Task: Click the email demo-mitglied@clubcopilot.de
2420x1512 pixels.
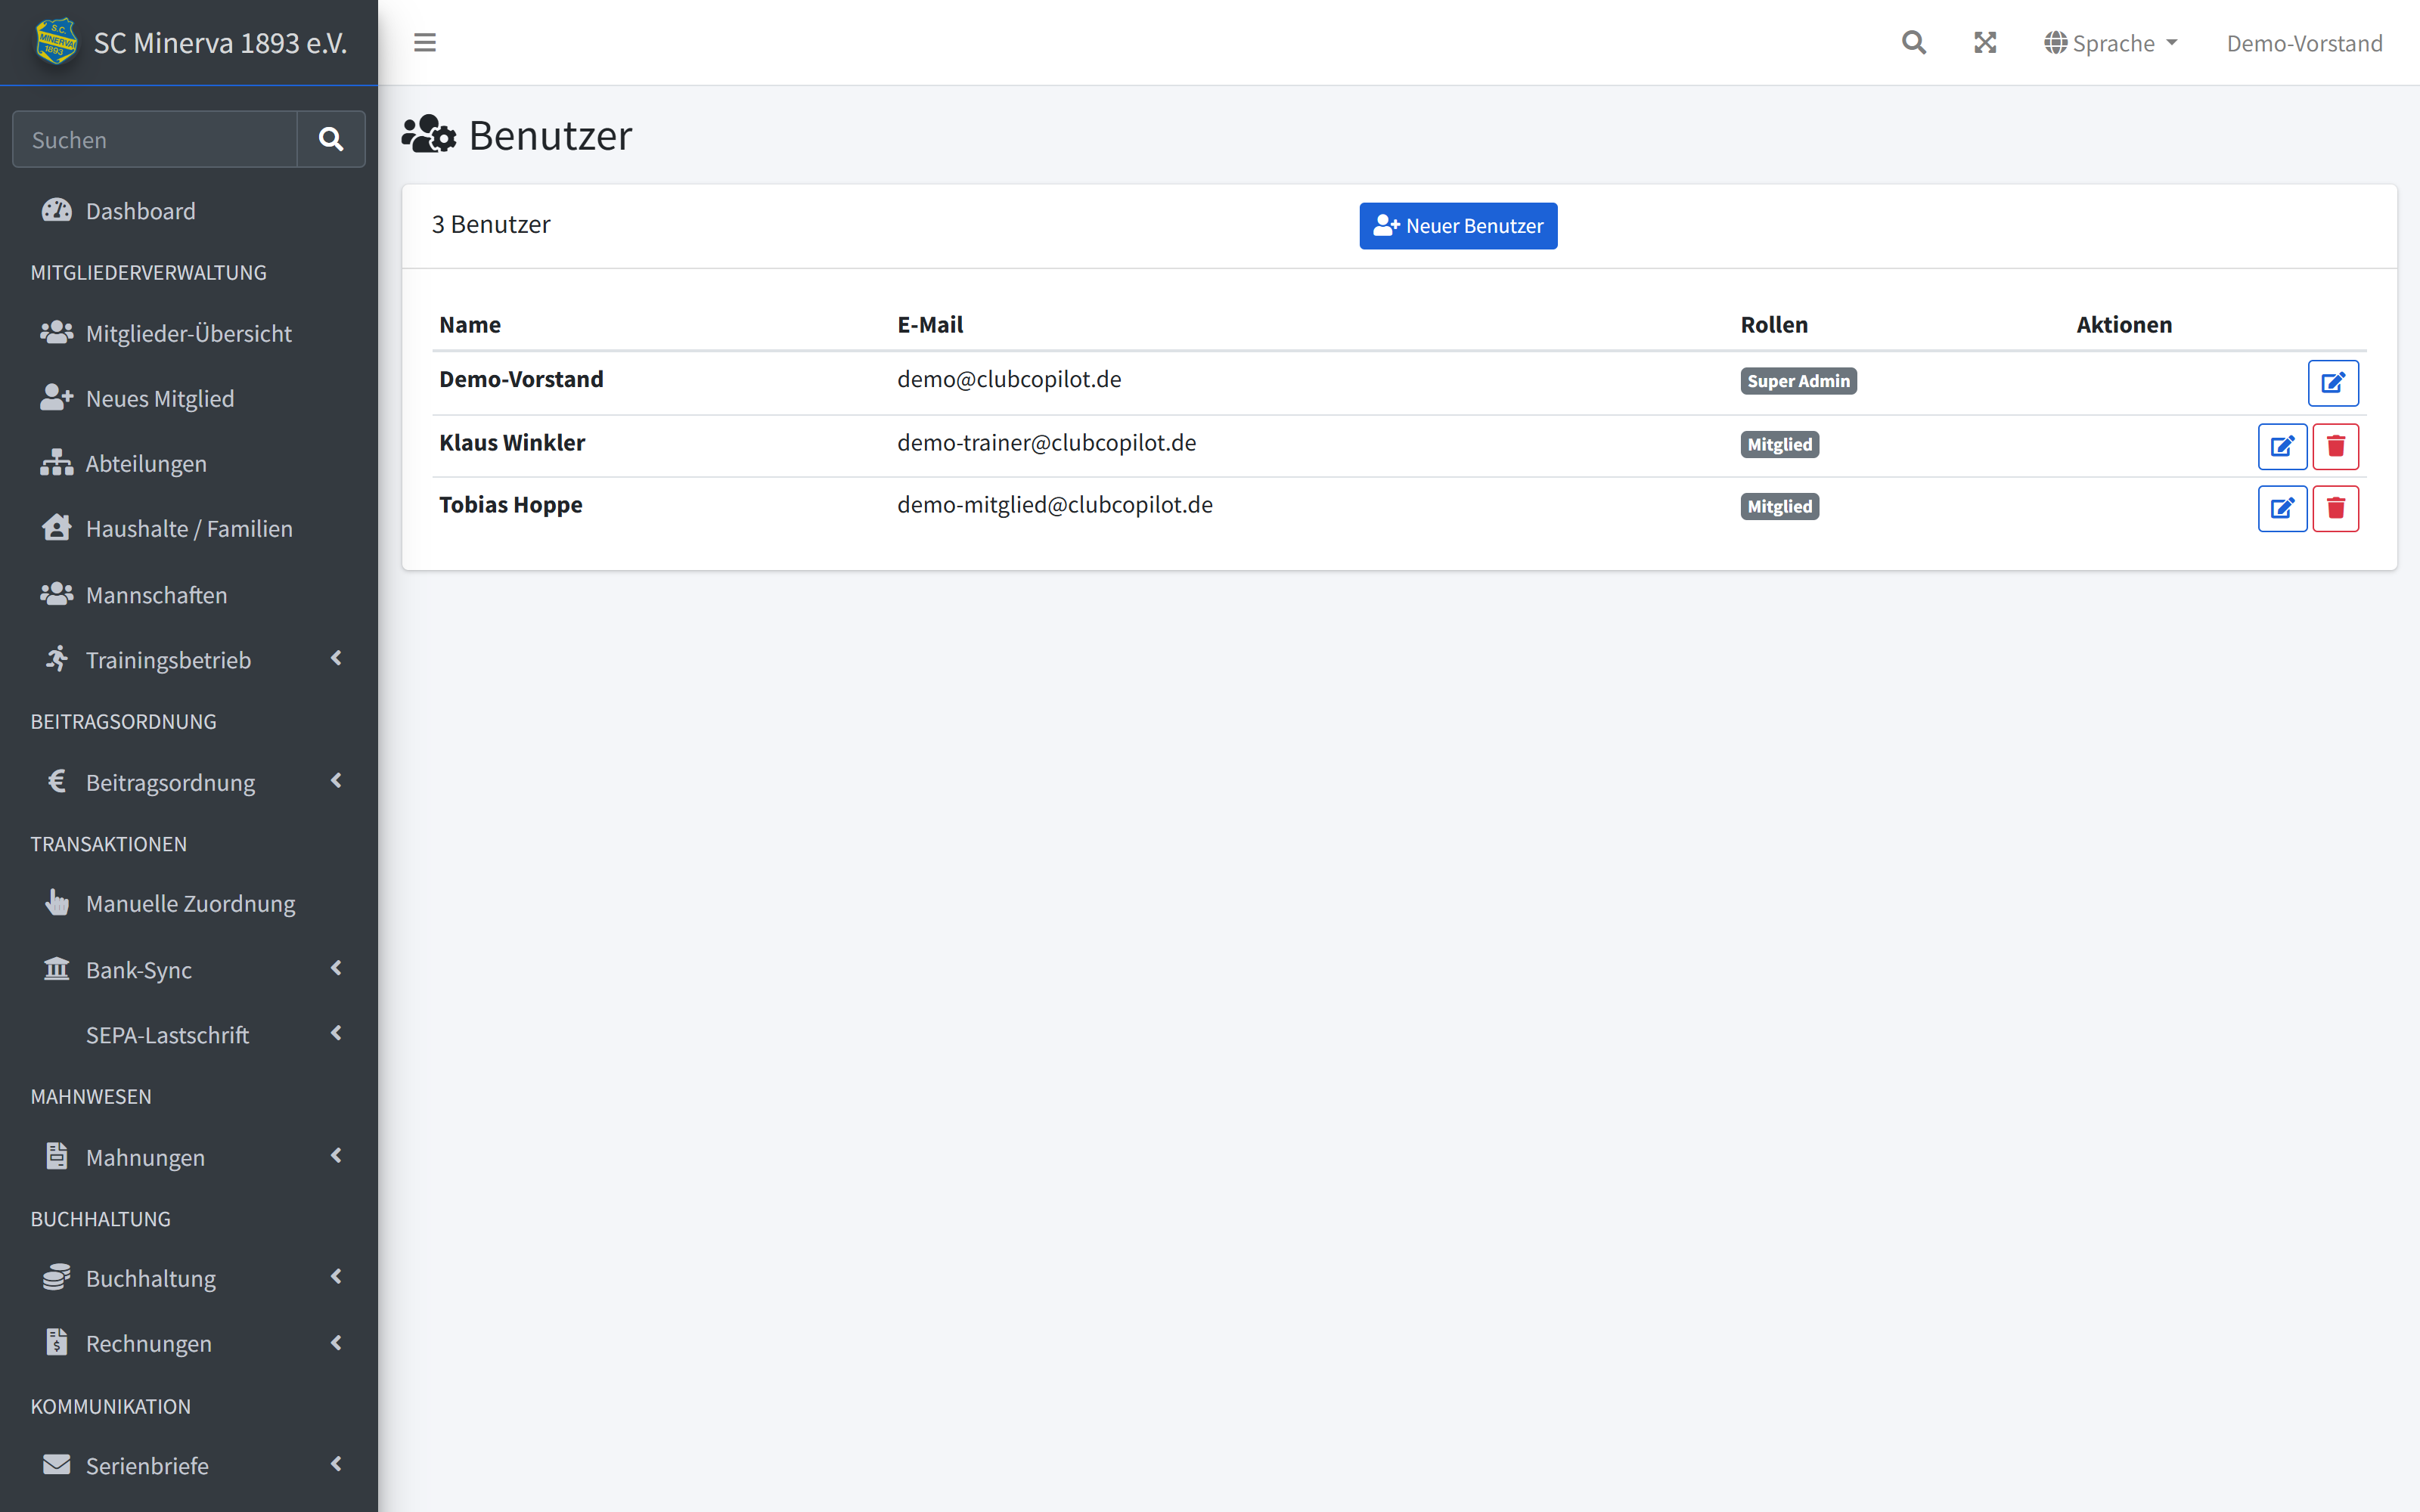Action: tap(1055, 504)
